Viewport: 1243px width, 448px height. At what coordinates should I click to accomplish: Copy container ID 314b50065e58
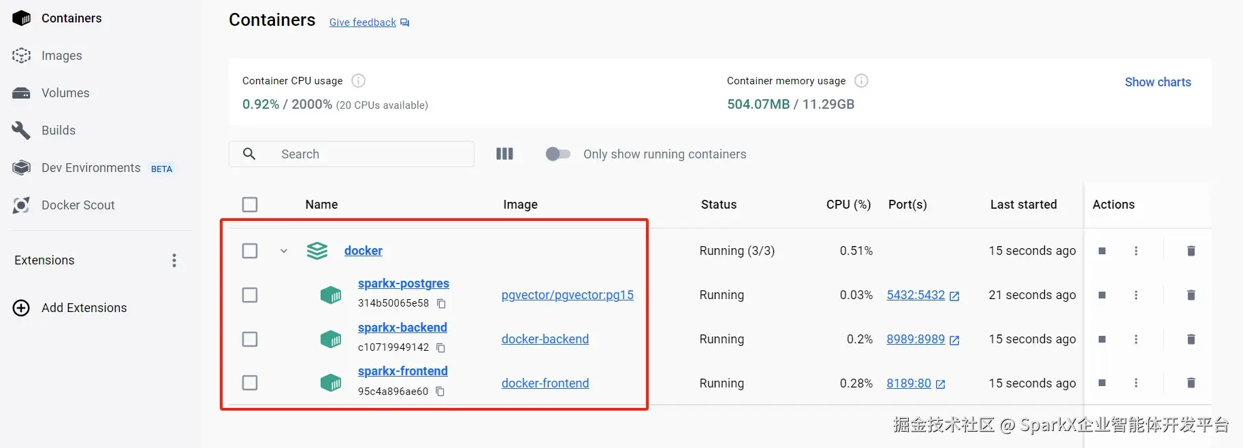tap(441, 304)
